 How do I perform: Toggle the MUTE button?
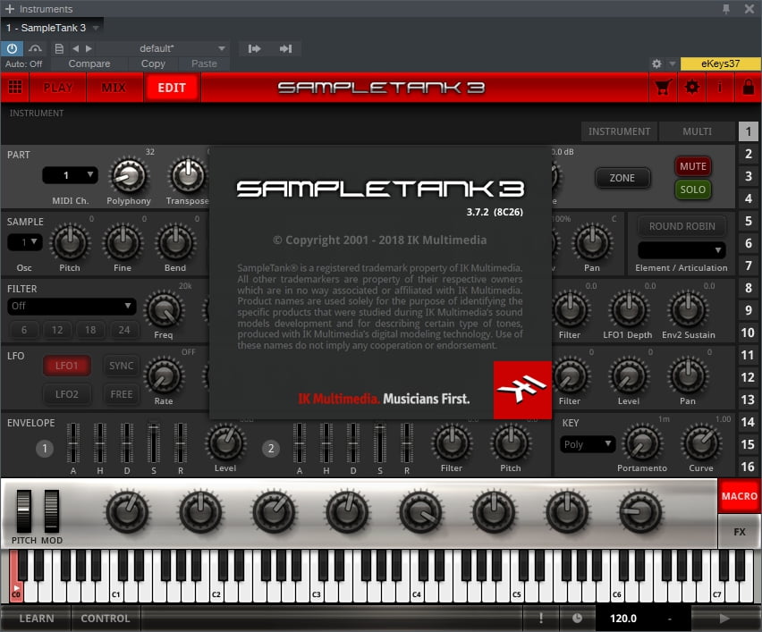click(x=693, y=166)
